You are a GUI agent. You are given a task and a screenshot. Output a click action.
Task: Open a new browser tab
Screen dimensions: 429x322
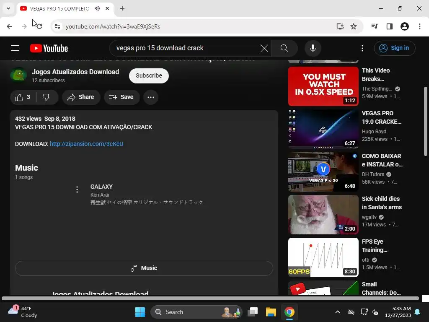[x=122, y=8]
